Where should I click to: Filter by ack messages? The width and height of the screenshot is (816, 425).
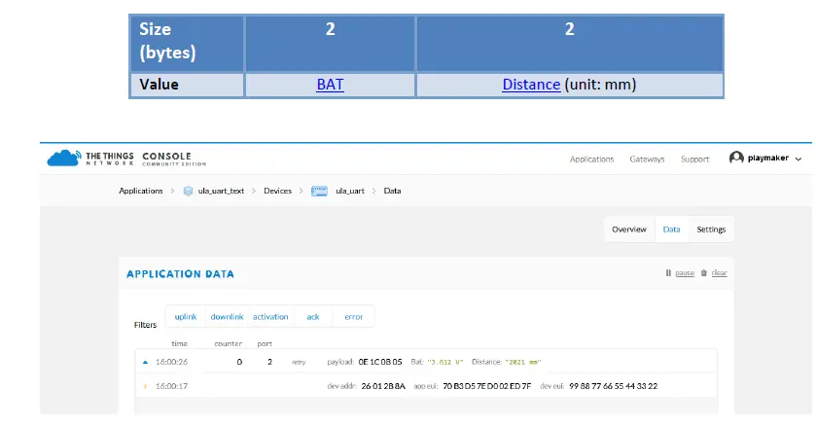pos(313,317)
